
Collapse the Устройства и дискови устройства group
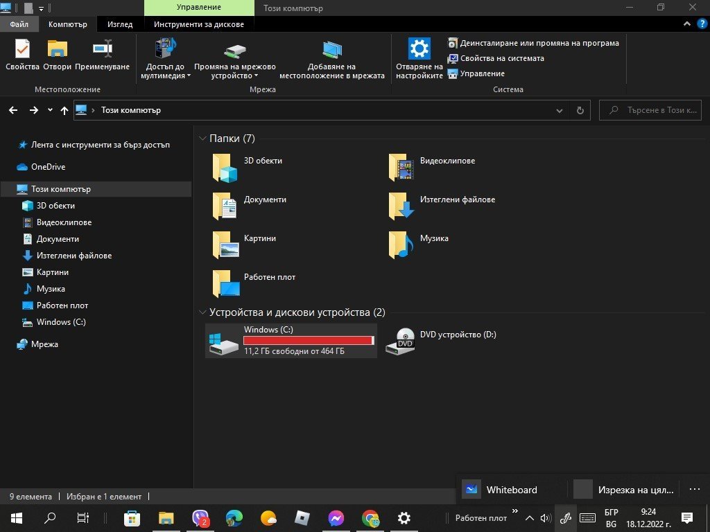[x=202, y=312]
